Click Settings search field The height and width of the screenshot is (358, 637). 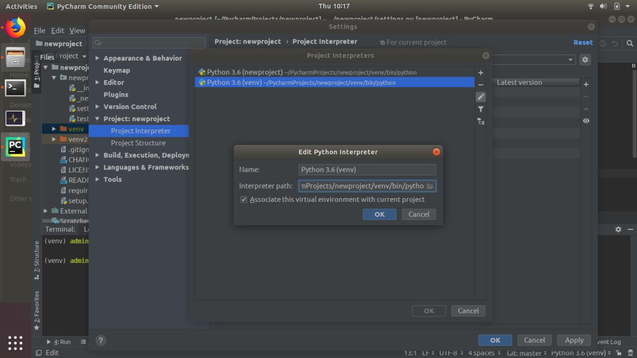coord(149,42)
